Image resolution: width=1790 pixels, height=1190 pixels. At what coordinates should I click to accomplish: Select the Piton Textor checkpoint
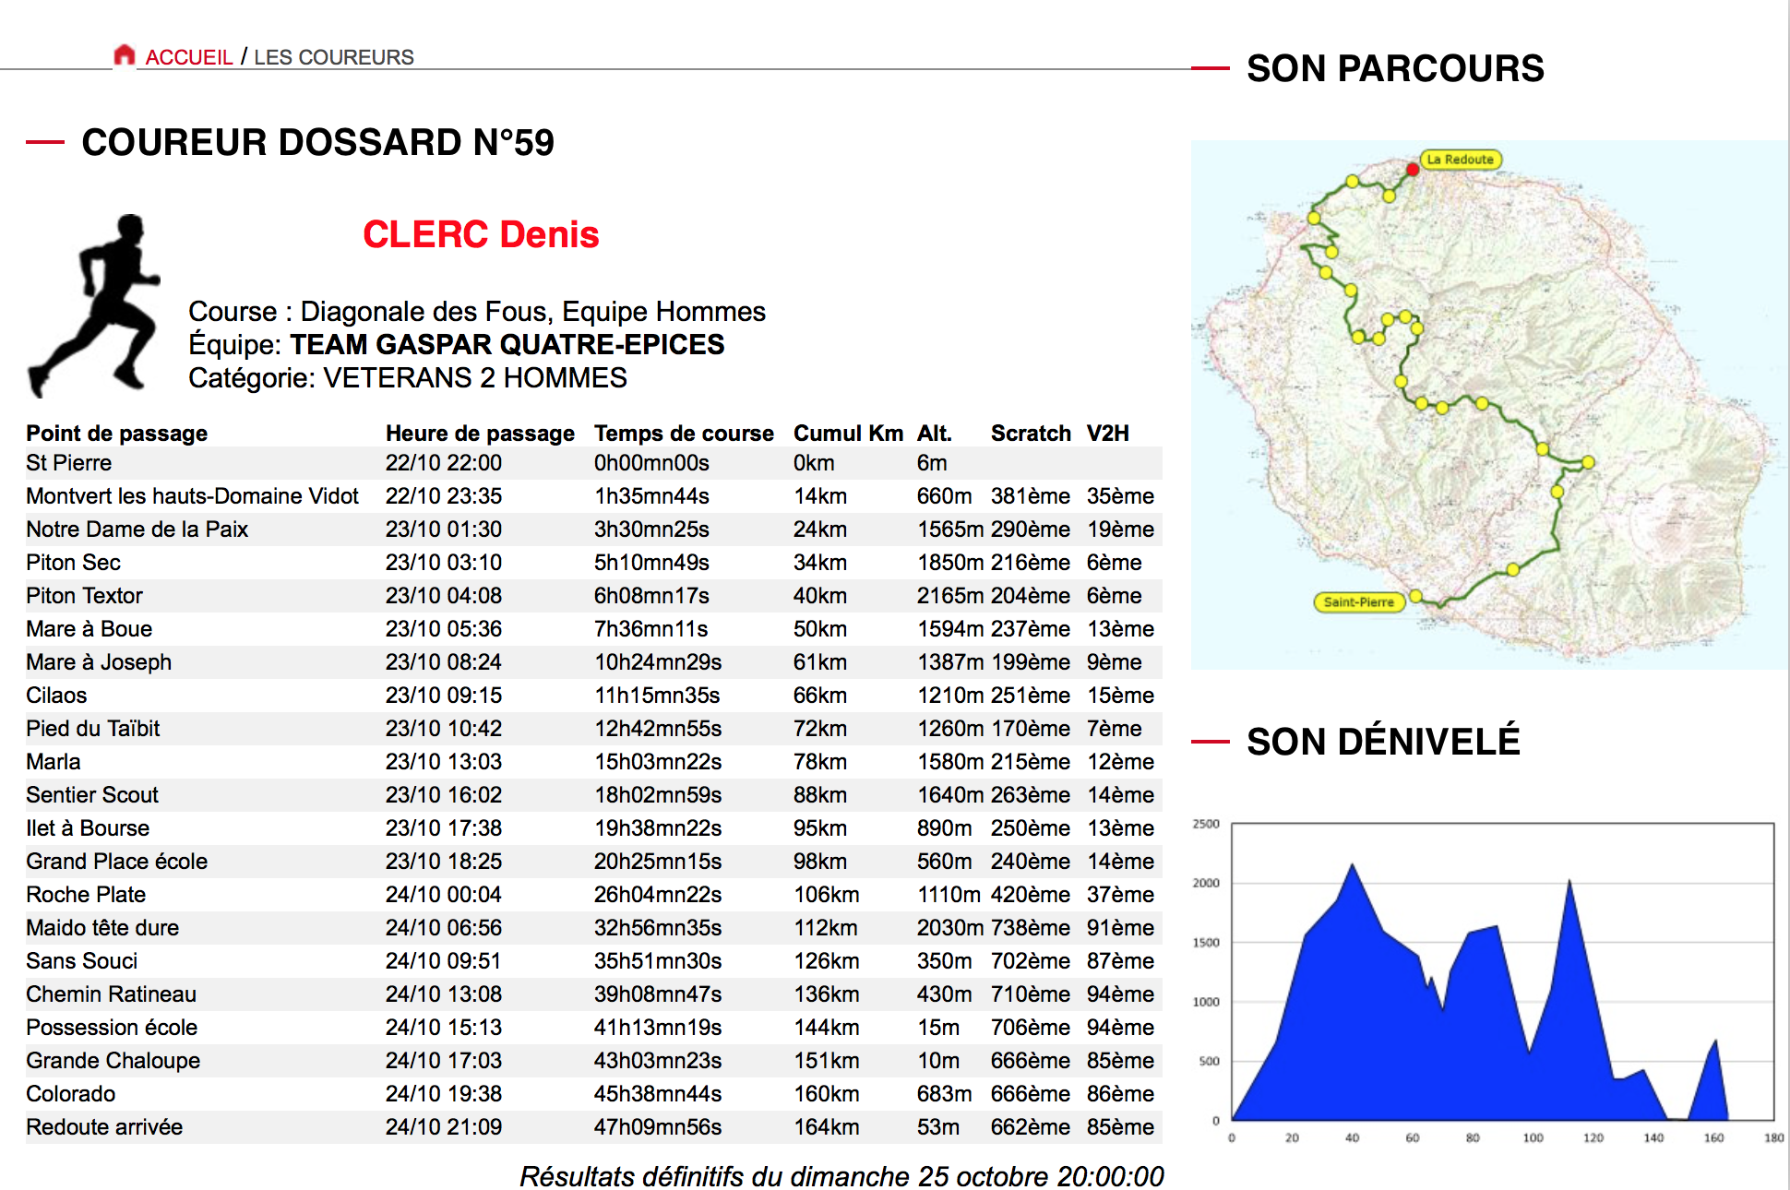click(594, 596)
